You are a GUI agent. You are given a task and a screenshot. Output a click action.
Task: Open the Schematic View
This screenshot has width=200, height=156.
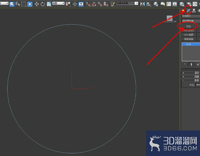click(175, 4)
